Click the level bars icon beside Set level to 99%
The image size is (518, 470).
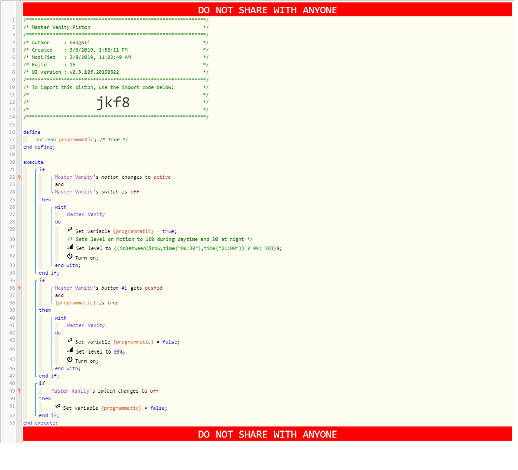[x=70, y=350]
